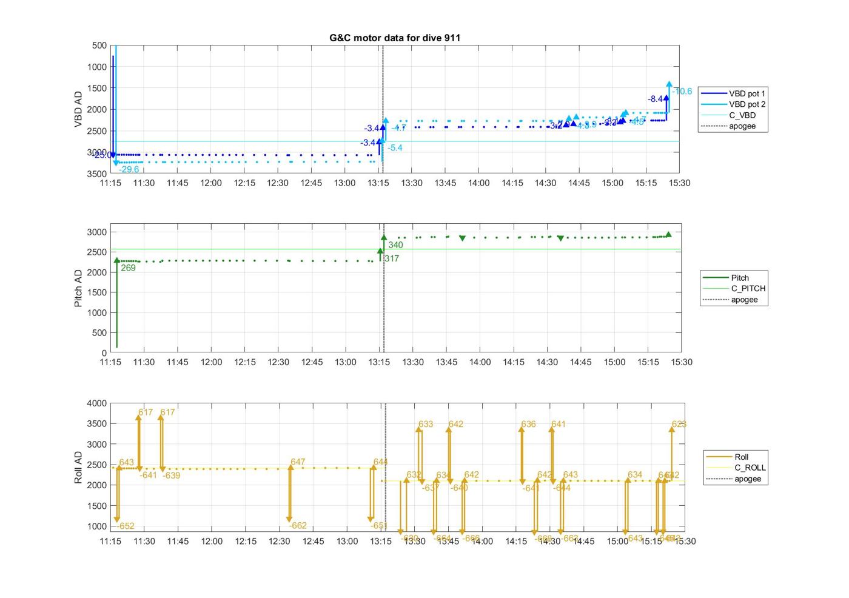The width and height of the screenshot is (849, 598).
Task: Click the "-10.6" label in the VBD plot
Action: [x=682, y=92]
